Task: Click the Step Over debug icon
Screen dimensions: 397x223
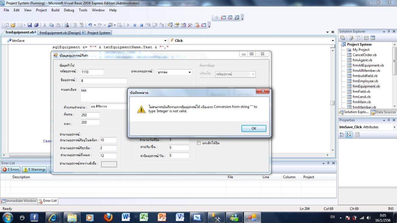Action: 155,25
